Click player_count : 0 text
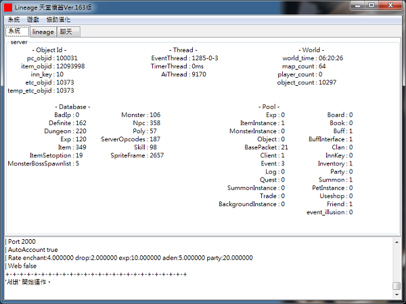This screenshot has height=304, width=406. (300, 74)
